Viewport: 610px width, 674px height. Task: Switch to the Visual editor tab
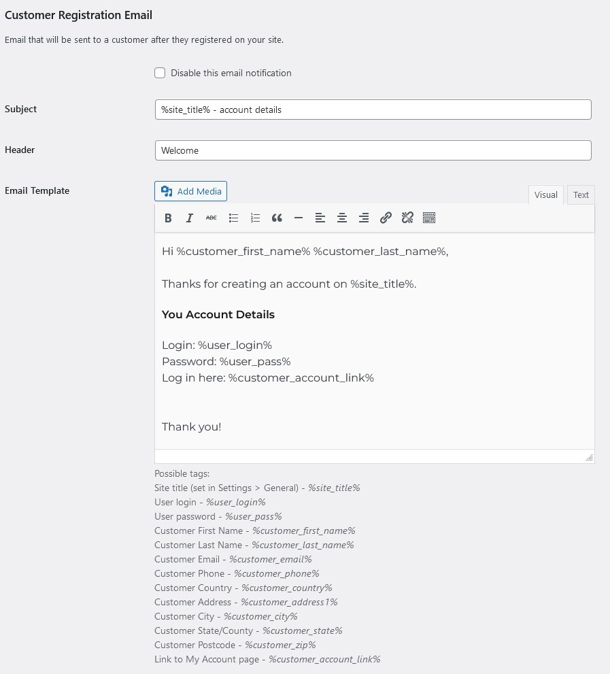click(546, 195)
